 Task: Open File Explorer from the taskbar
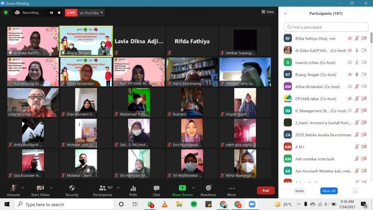(x=179, y=204)
